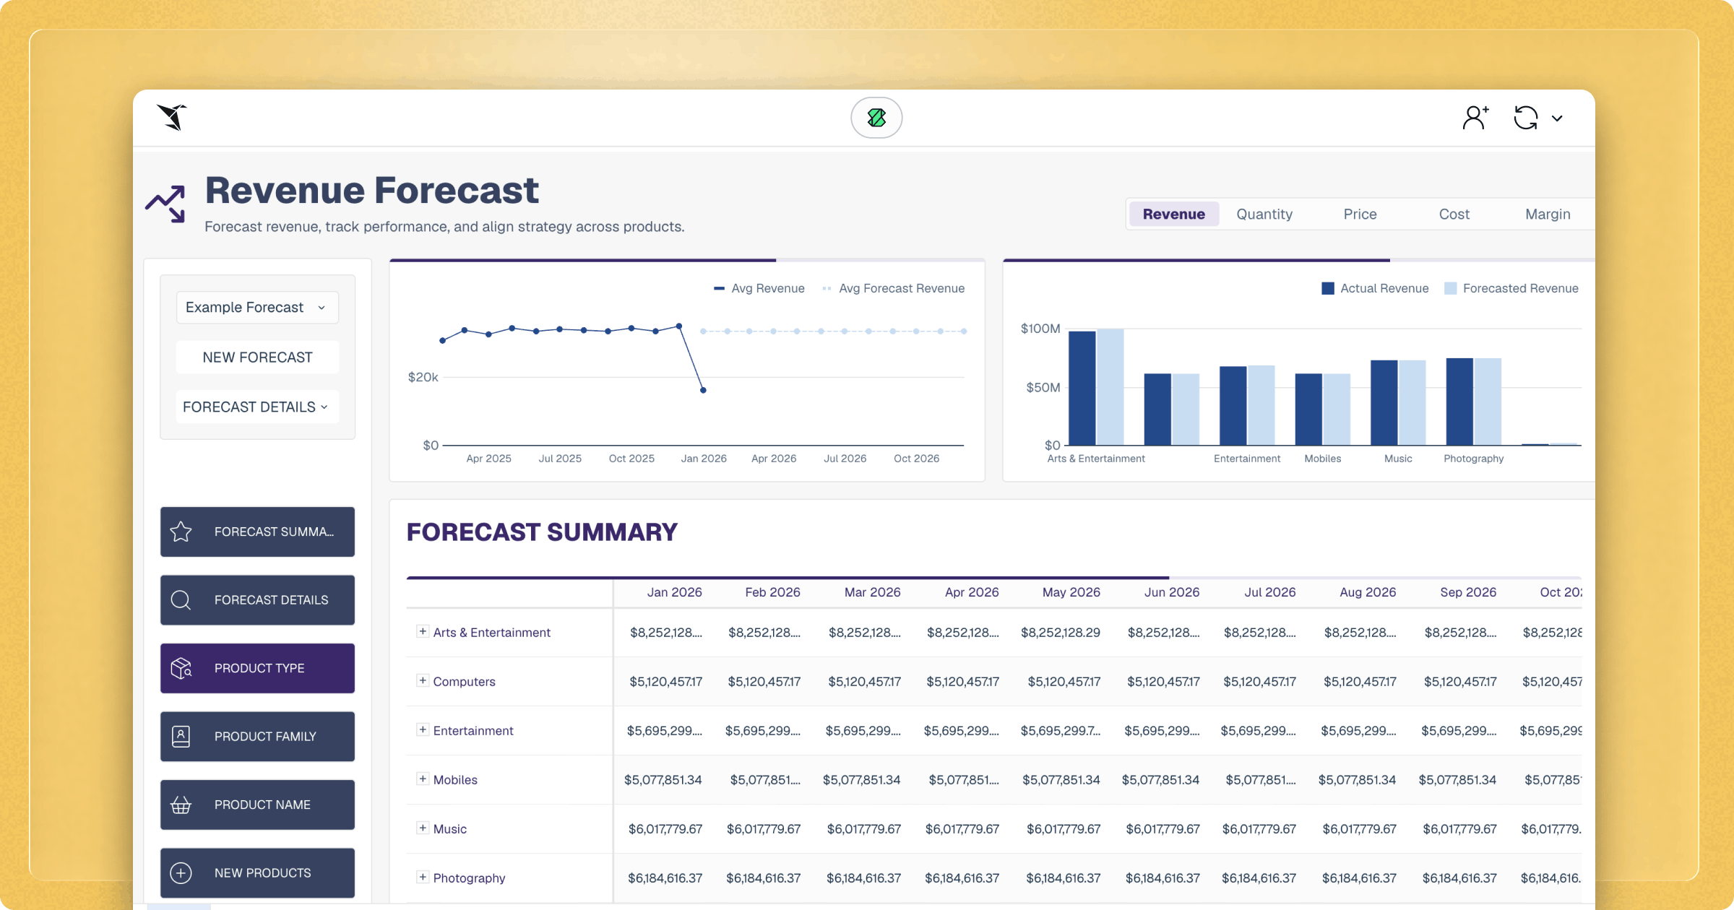Open the add-user icon in the top bar
The height and width of the screenshot is (910, 1734).
tap(1475, 117)
